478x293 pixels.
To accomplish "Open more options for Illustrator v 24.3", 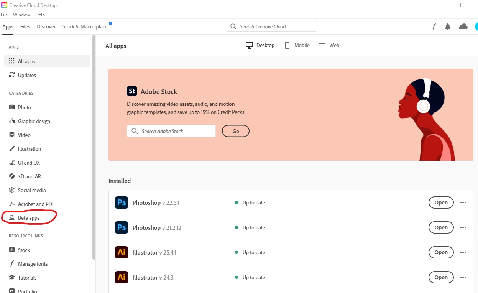I will point(463,277).
